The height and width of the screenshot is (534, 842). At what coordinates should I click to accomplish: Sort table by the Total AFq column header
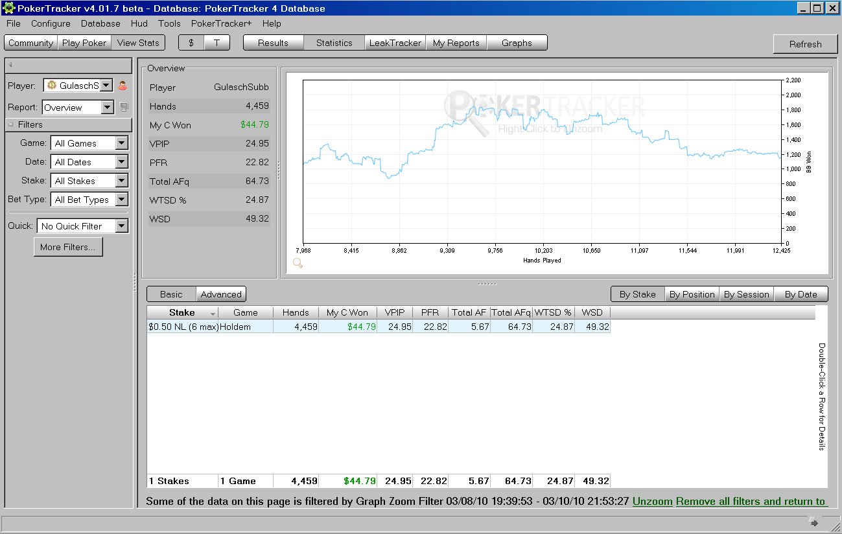pyautogui.click(x=511, y=312)
